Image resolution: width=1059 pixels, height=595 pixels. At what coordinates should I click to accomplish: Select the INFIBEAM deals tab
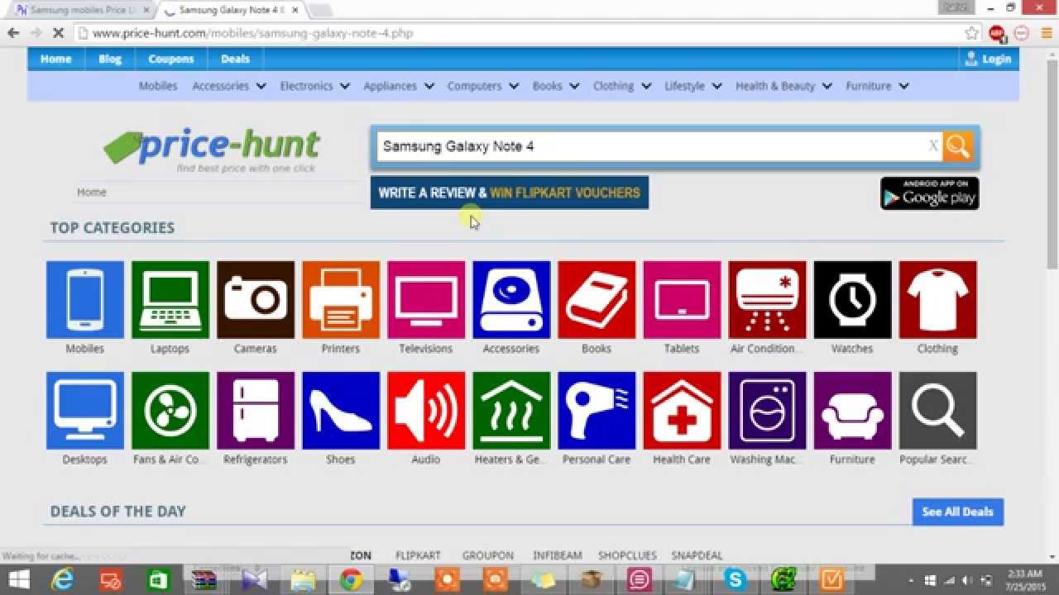point(556,555)
